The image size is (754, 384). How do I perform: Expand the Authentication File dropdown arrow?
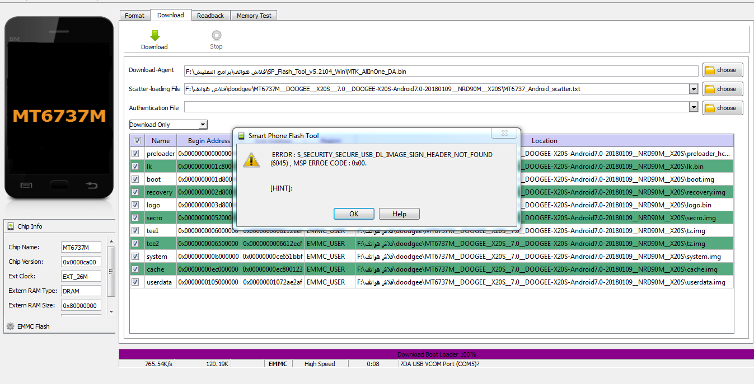(694, 108)
